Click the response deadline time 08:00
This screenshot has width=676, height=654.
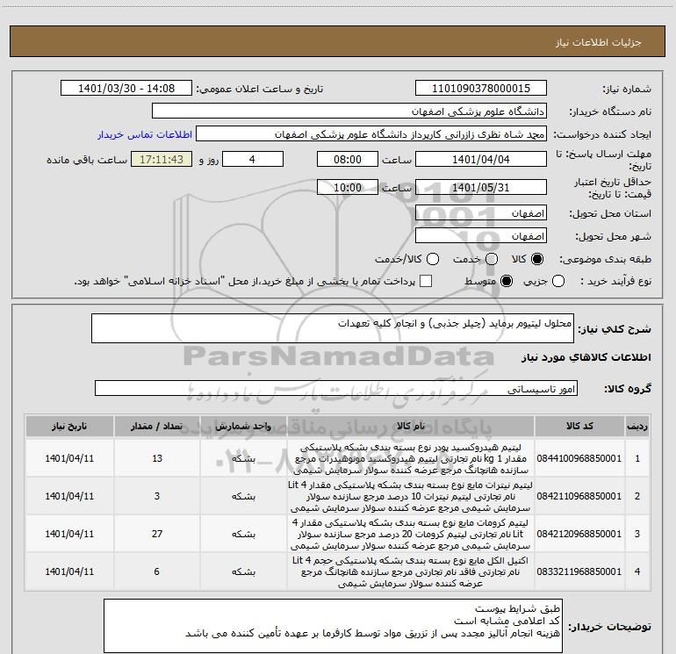pos(348,160)
